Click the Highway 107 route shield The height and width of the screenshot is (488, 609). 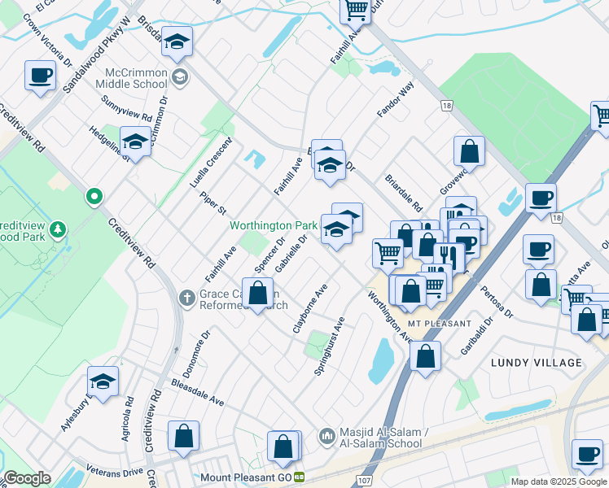(x=364, y=480)
